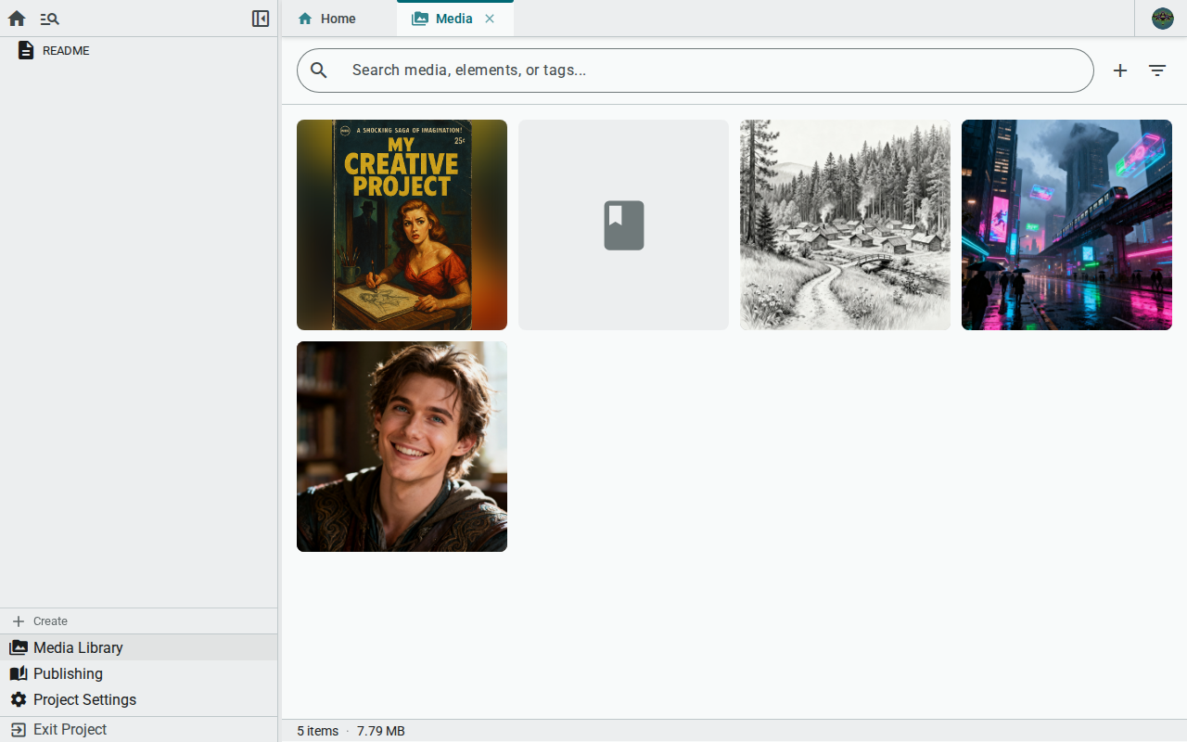
Task: Close the Media tab
Action: pos(490,19)
